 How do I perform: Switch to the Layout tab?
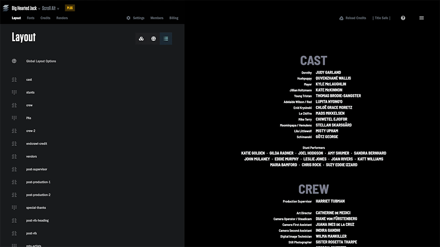(x=16, y=18)
